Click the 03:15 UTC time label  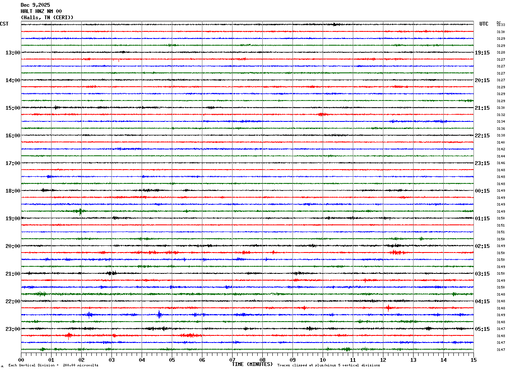[x=482, y=274]
